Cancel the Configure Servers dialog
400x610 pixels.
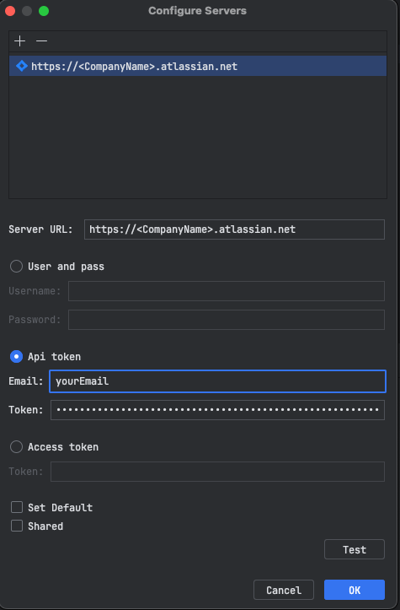pyautogui.click(x=284, y=590)
